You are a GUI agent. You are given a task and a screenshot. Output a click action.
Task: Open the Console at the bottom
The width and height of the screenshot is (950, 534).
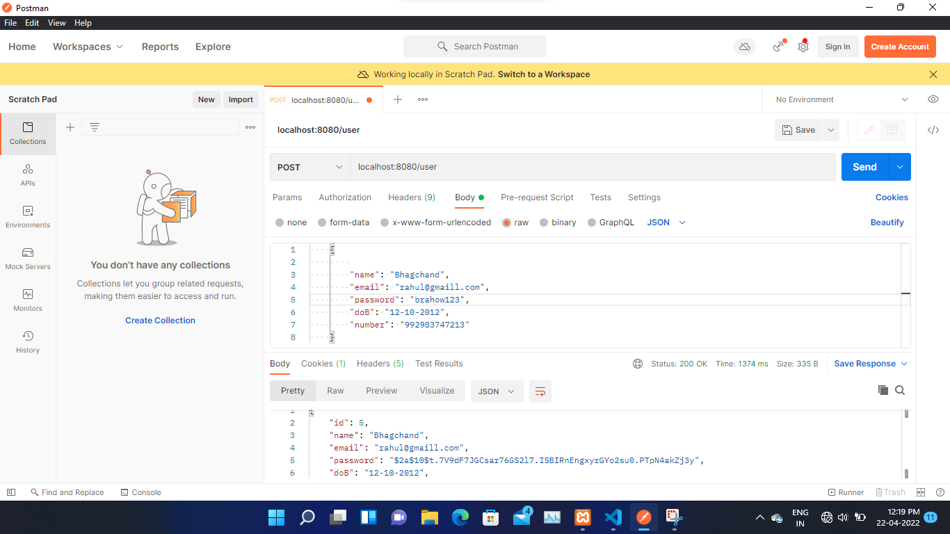[x=140, y=492]
